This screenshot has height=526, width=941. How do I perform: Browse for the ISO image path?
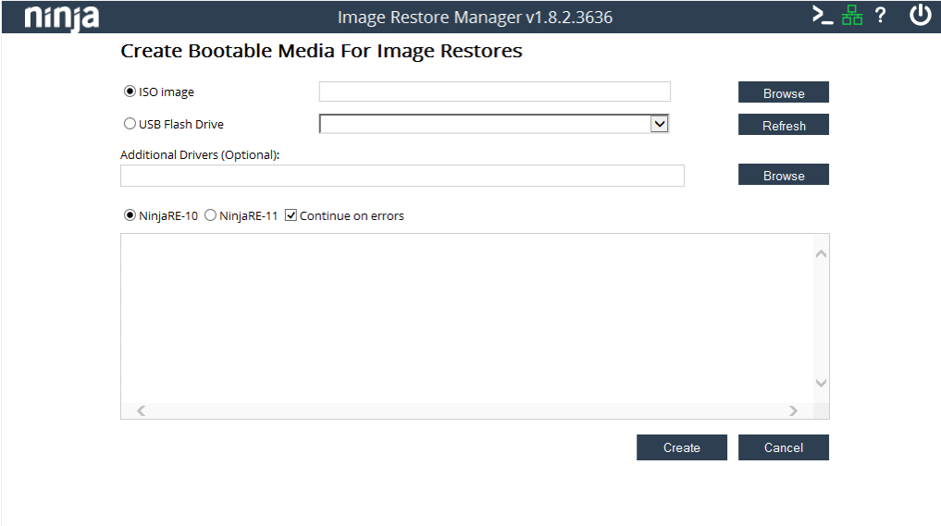(x=783, y=92)
